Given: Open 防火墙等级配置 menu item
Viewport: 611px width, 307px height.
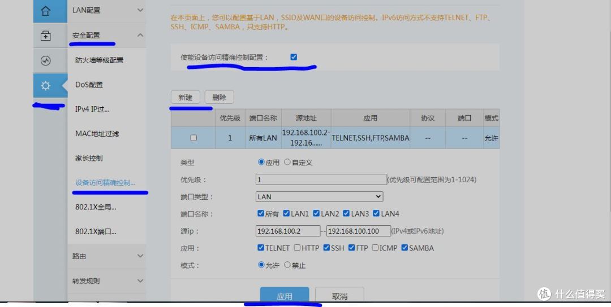Looking at the screenshot, I should click(x=100, y=60).
